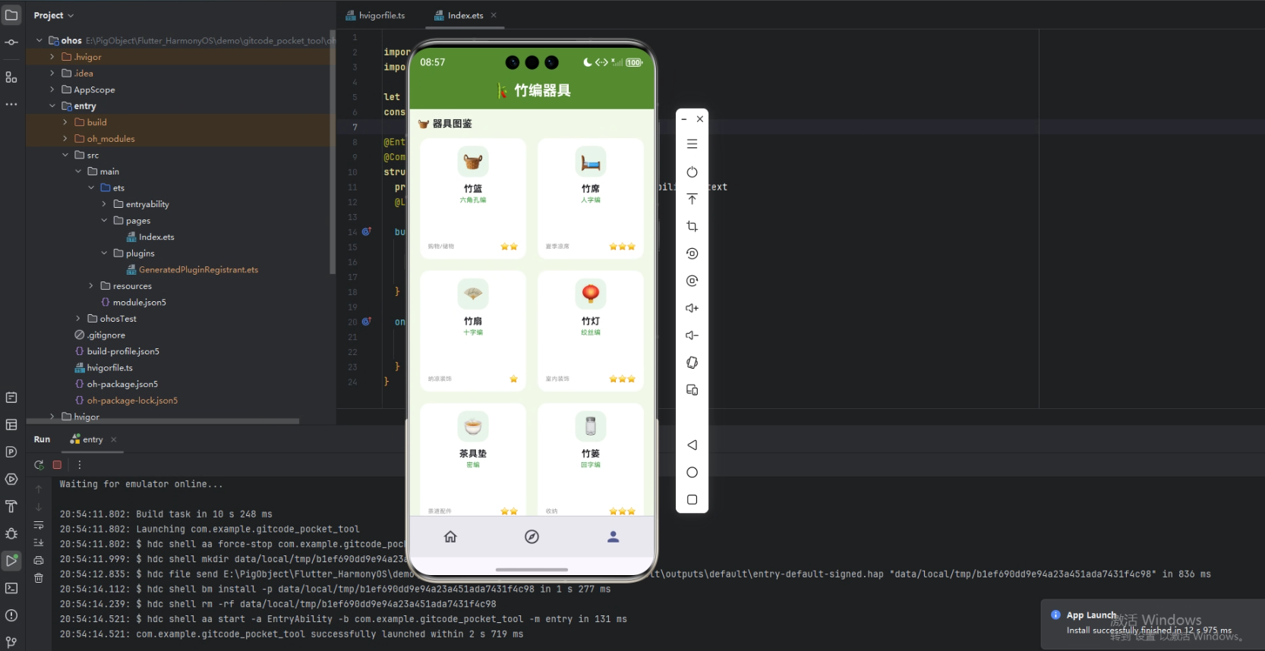Take emulator screenshot with crop icon
The width and height of the screenshot is (1265, 651).
692,226
